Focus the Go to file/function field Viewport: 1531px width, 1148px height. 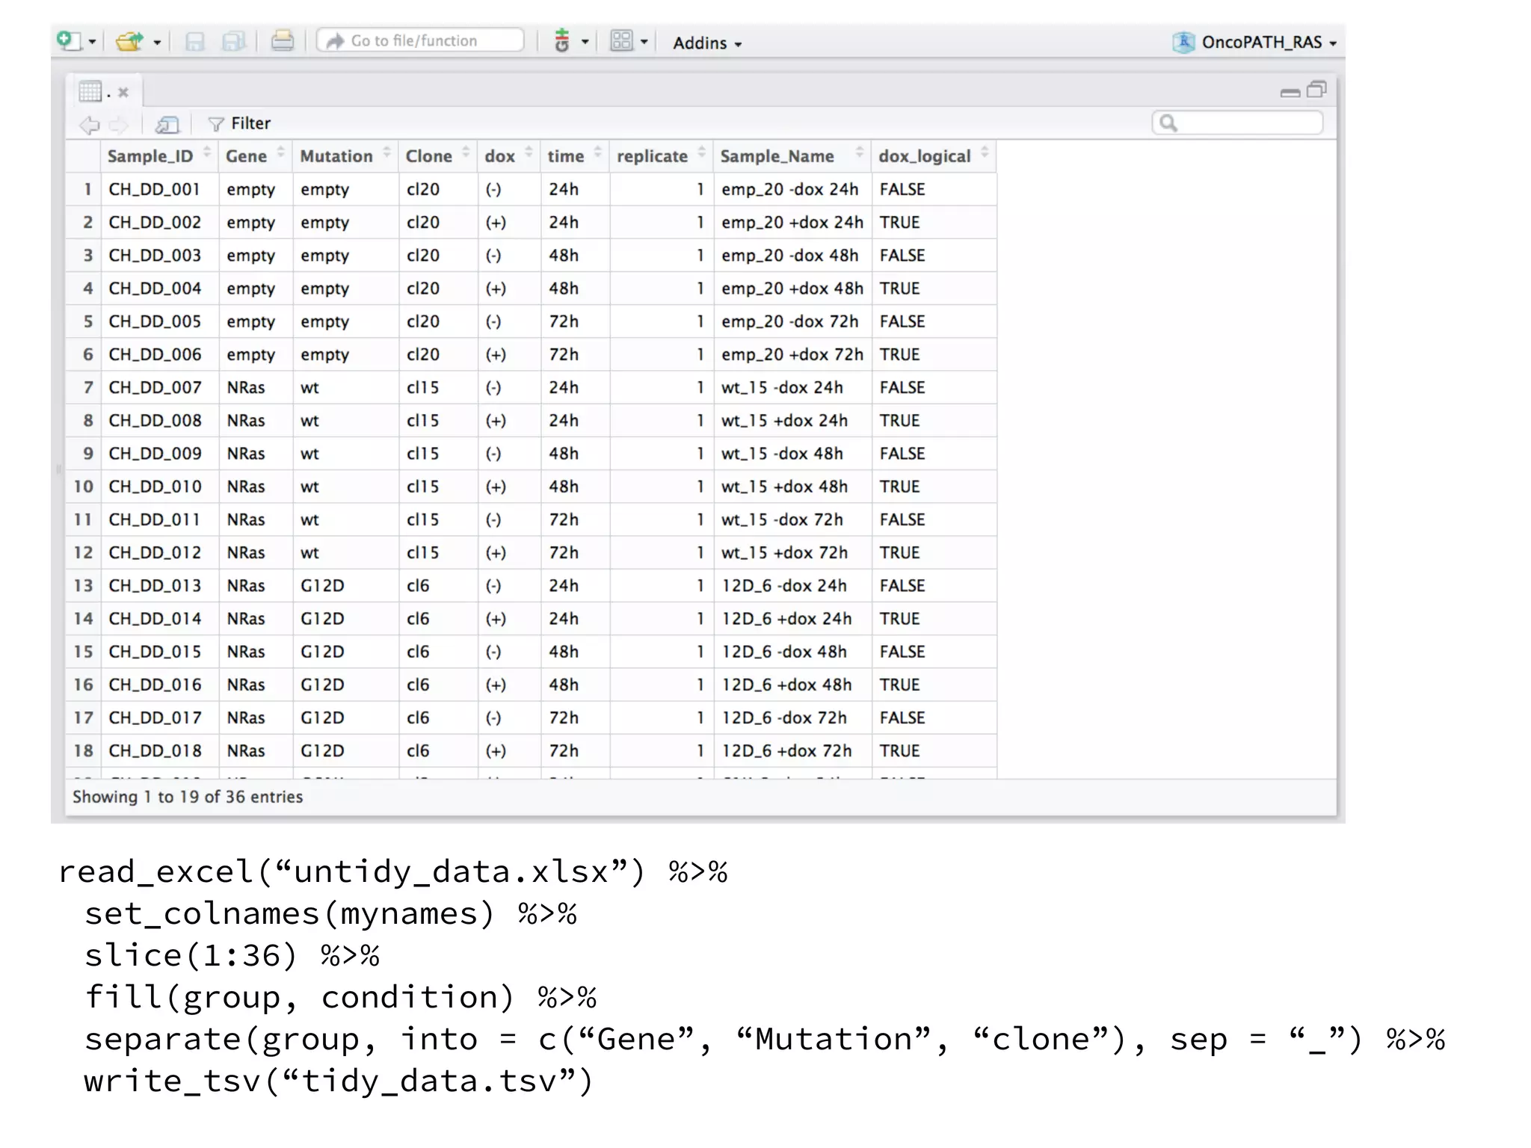421,40
